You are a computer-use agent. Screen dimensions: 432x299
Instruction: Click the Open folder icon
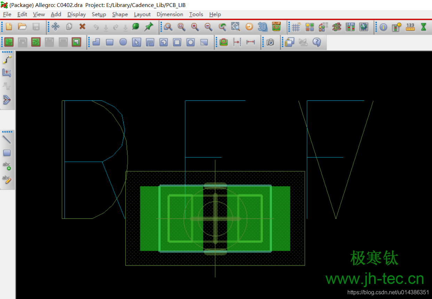22,27
